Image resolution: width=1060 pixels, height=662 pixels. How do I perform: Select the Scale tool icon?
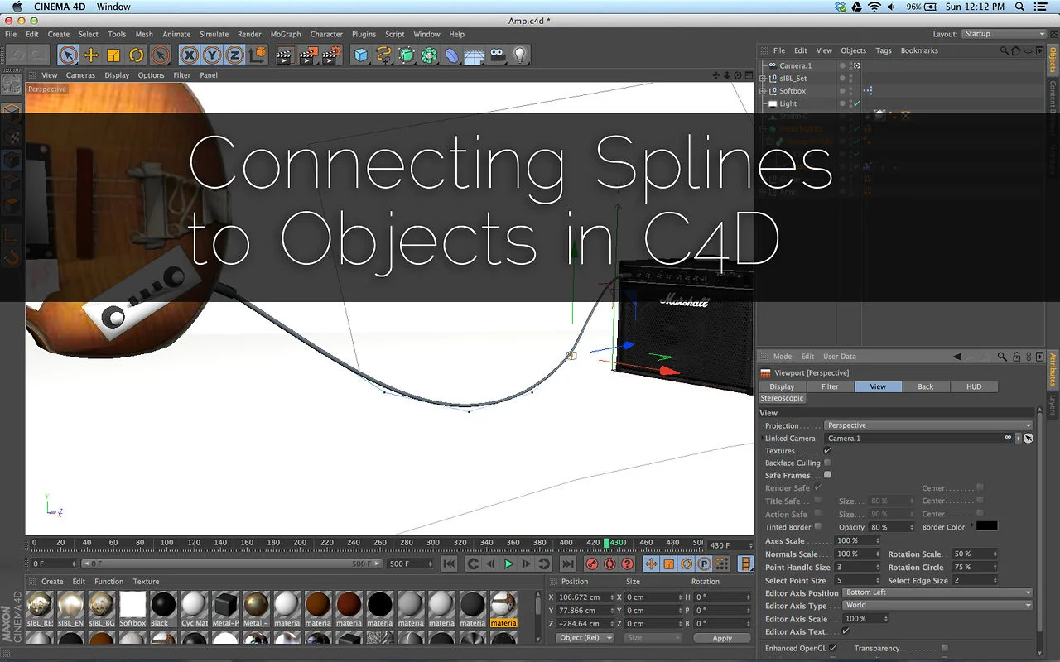tap(113, 55)
